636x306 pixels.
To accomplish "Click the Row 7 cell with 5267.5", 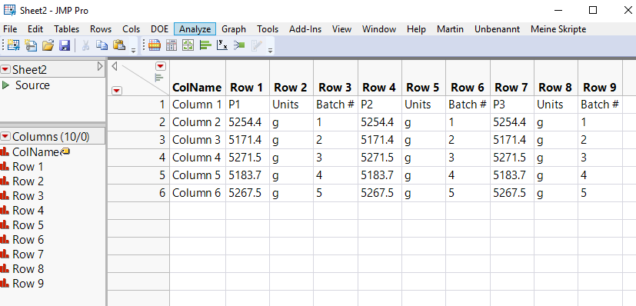I will 512,193.
